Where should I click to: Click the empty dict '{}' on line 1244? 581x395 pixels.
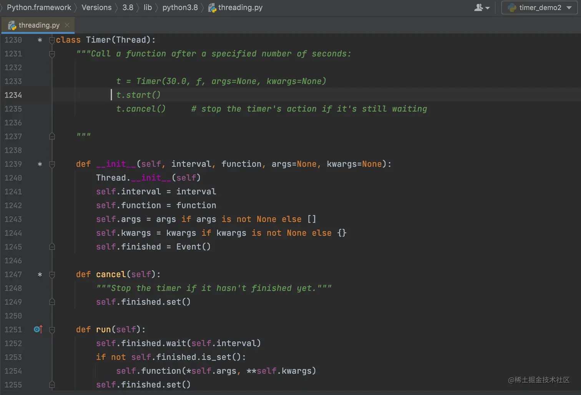(342, 233)
